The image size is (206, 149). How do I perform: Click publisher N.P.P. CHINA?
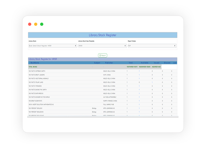point(107,75)
